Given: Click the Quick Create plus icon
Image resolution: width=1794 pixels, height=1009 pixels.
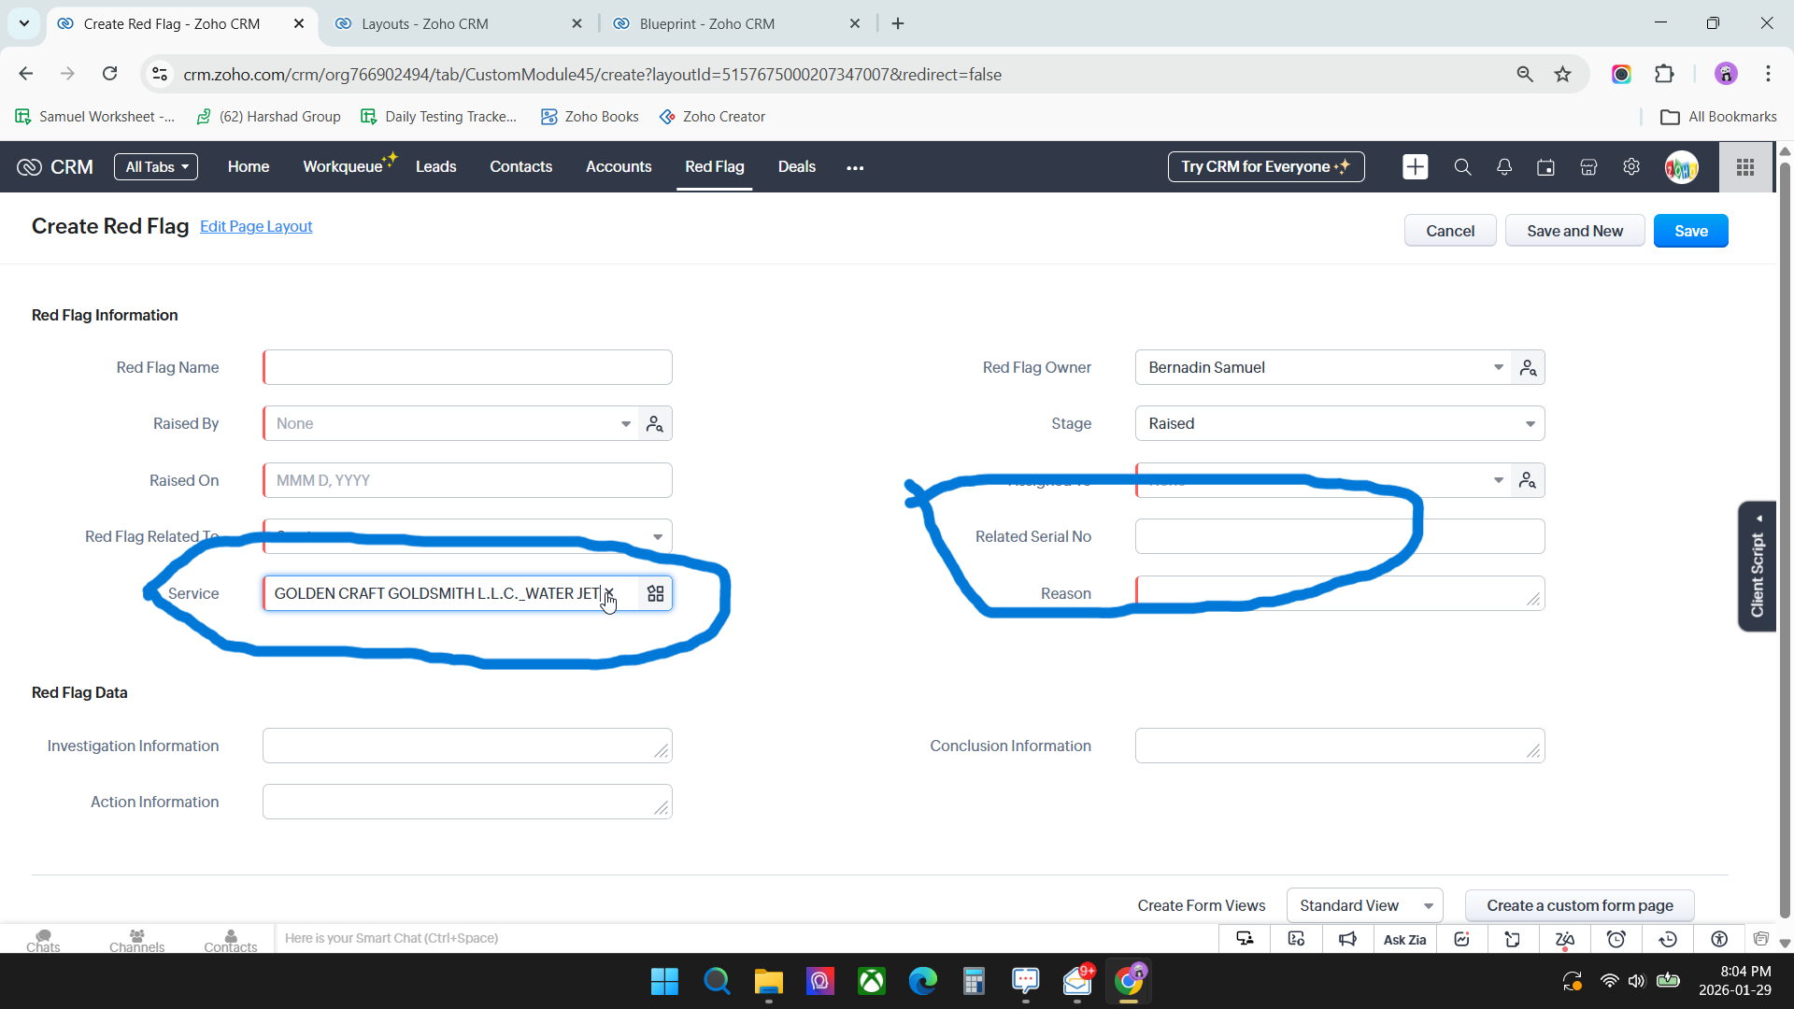Looking at the screenshot, I should [x=1415, y=167].
